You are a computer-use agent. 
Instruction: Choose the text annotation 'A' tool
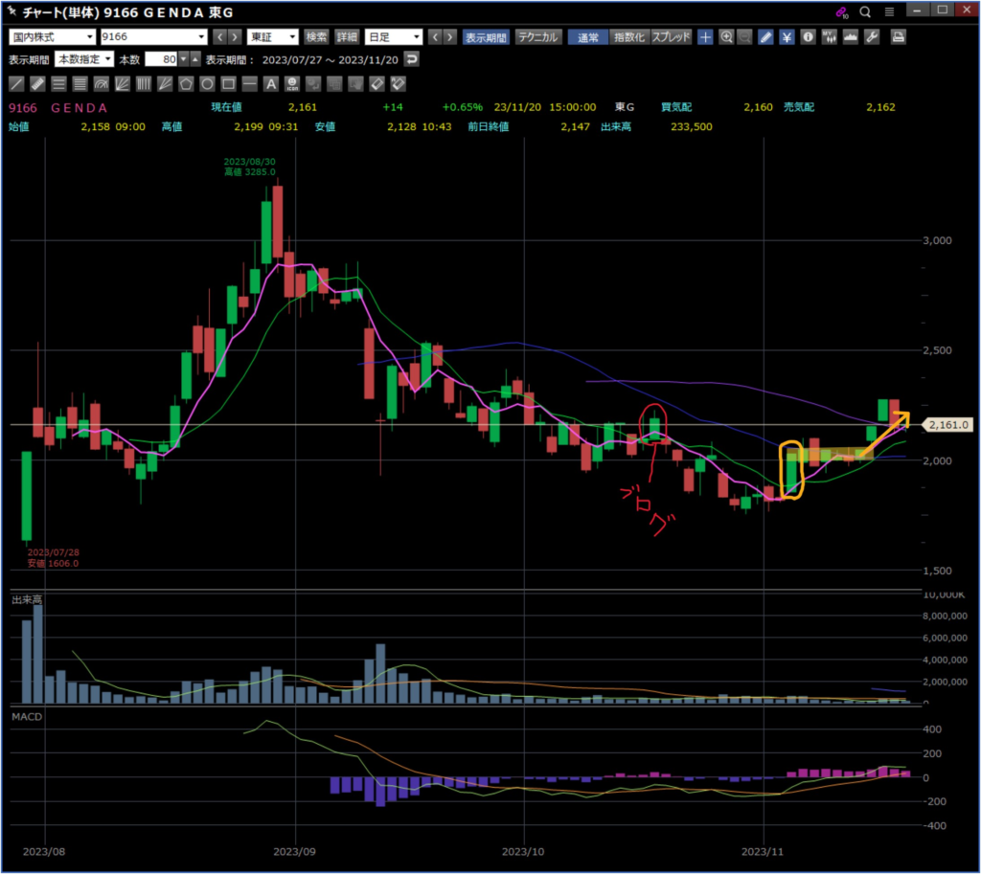(271, 83)
